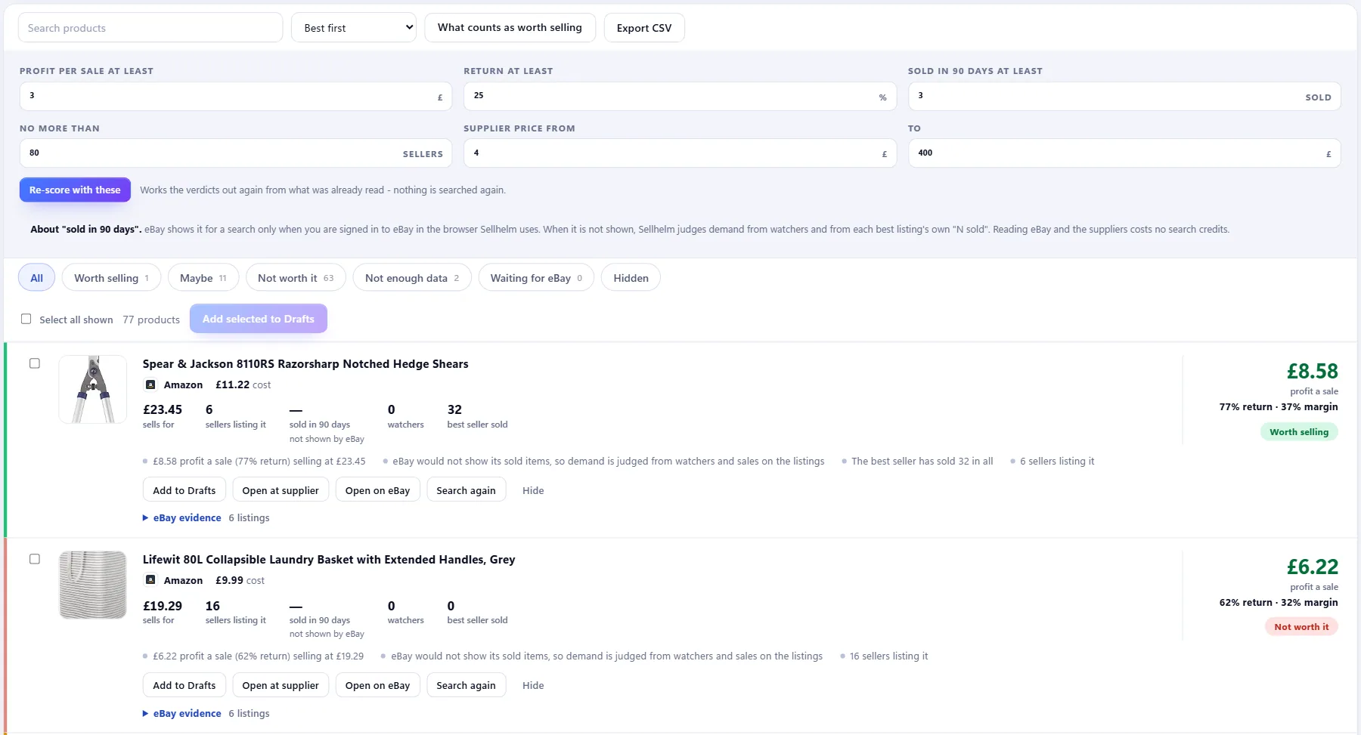Click the Amazon icon on Spear & Jackson row
Viewport: 1361px width, 735px height.
point(150,384)
